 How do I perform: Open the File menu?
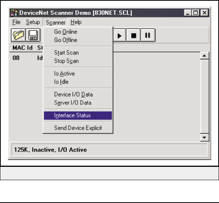[16, 22]
